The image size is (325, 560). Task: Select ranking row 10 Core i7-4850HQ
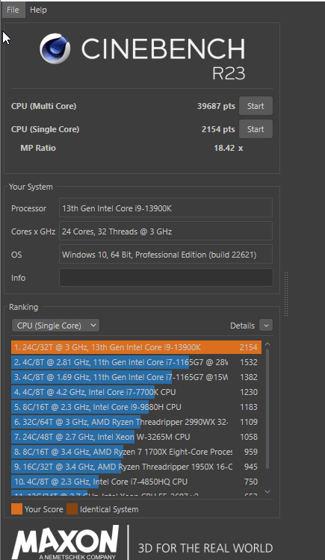(x=136, y=482)
